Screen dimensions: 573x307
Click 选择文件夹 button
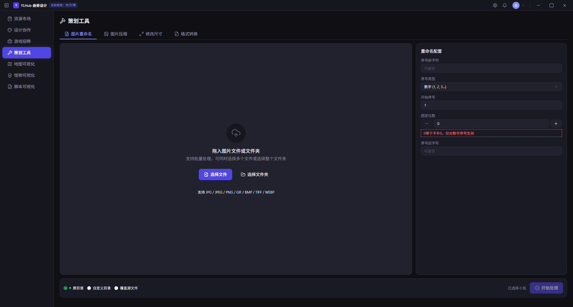[x=255, y=174]
